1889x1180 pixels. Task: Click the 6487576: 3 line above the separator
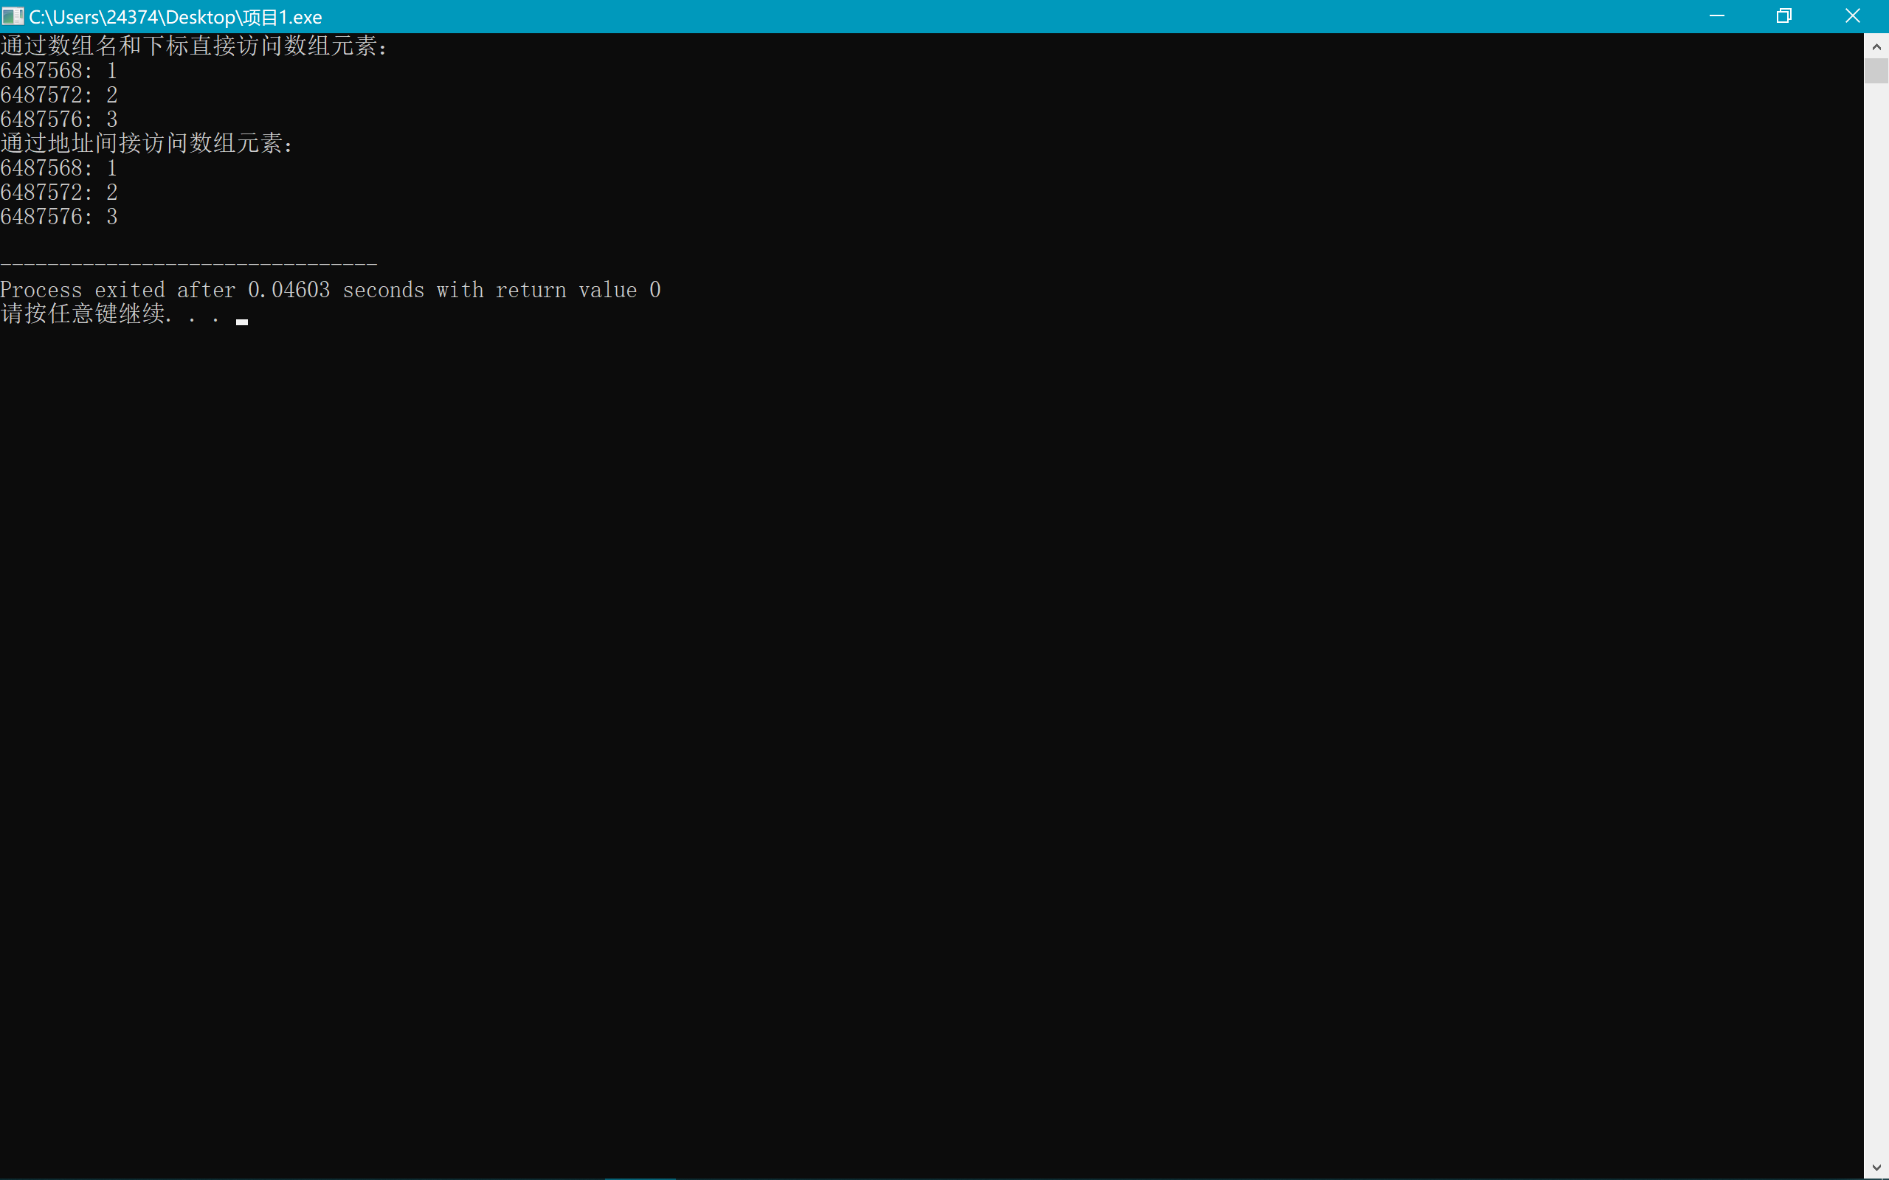point(59,217)
